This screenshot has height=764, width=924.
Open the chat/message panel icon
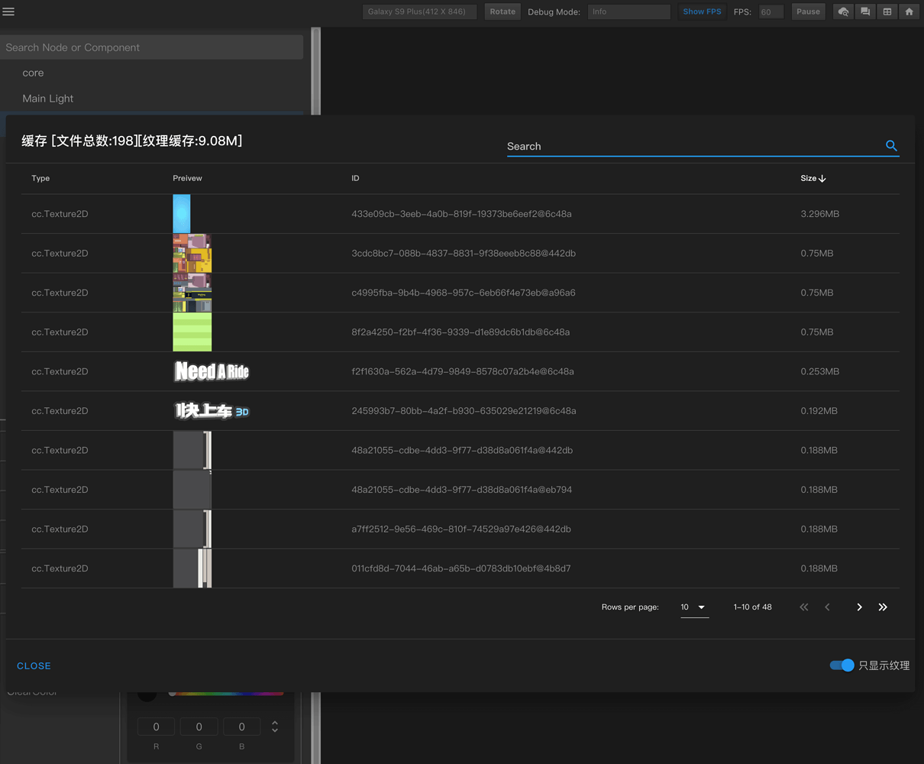tap(865, 11)
